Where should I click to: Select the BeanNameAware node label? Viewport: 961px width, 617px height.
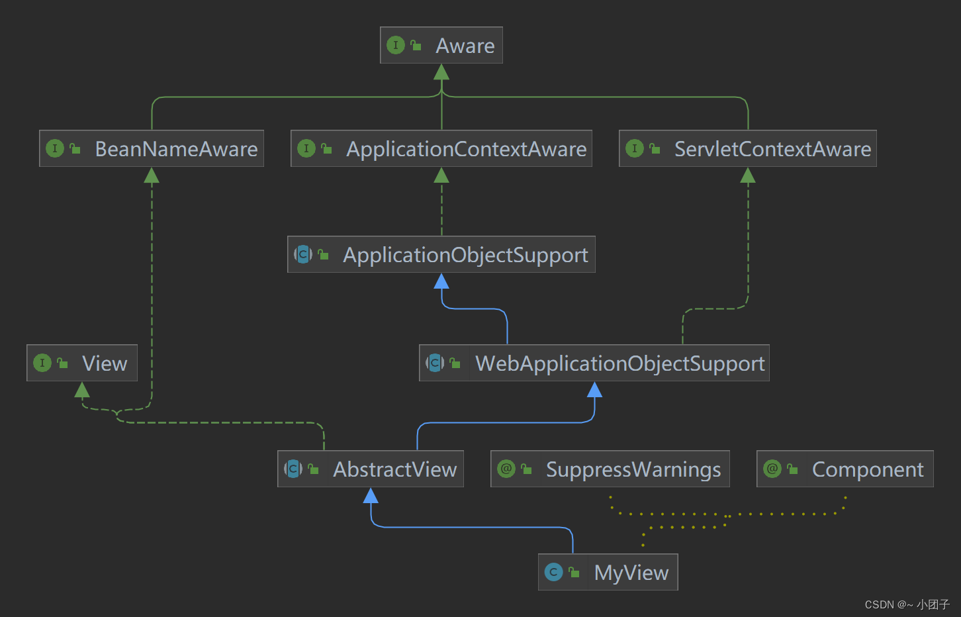click(176, 149)
